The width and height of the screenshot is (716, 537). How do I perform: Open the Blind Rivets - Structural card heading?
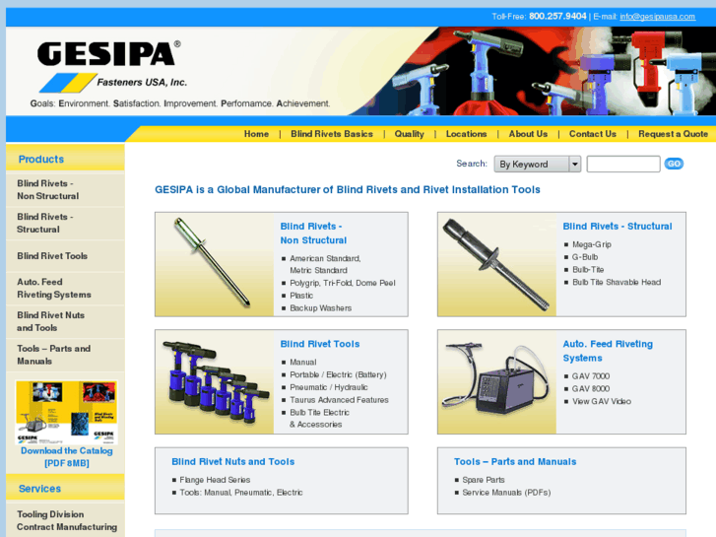tap(618, 227)
